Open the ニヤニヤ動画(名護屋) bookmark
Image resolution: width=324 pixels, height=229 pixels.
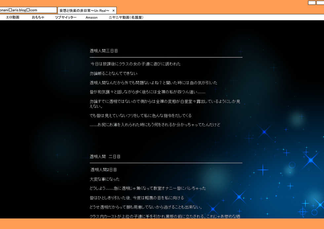point(126,17)
